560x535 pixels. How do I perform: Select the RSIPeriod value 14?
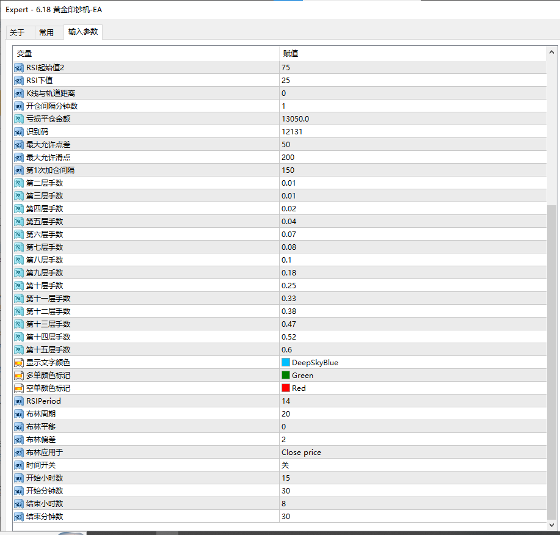[286, 401]
